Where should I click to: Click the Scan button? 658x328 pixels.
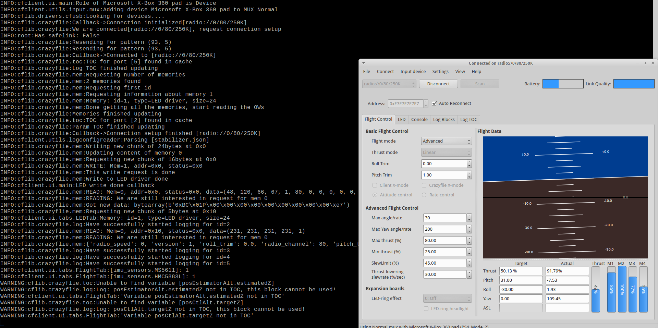click(x=480, y=84)
